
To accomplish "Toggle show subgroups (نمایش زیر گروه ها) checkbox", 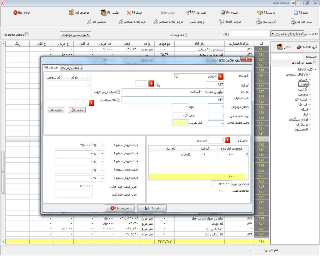I will point(315,62).
